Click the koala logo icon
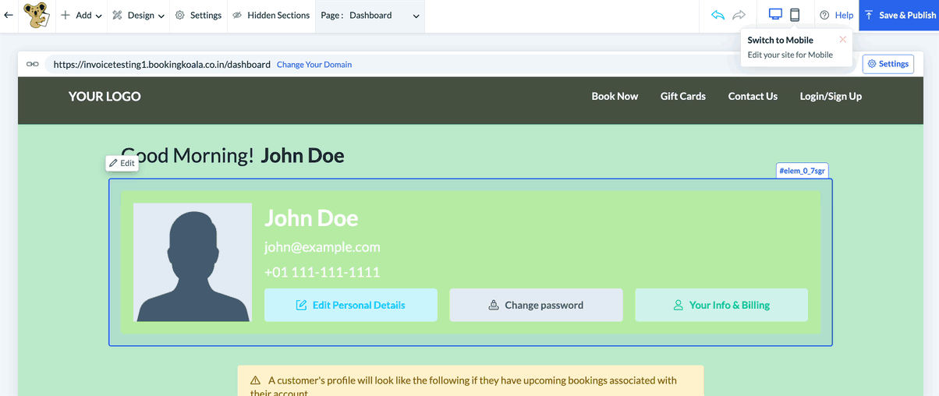Image resolution: width=939 pixels, height=396 pixels. click(36, 16)
